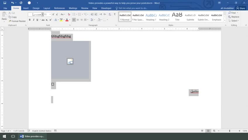
Task: Switch to the References tab
Action: coord(59,8)
